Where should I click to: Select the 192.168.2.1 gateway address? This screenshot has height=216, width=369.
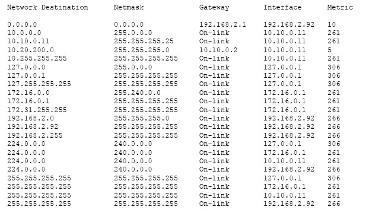pyautogui.click(x=222, y=24)
